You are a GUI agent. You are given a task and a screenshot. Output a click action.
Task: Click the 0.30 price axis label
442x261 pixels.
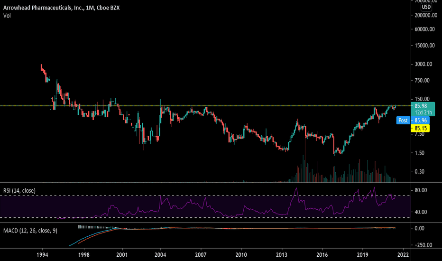419,172
